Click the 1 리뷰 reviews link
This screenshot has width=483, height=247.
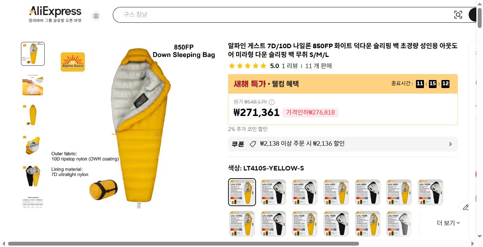pos(290,66)
